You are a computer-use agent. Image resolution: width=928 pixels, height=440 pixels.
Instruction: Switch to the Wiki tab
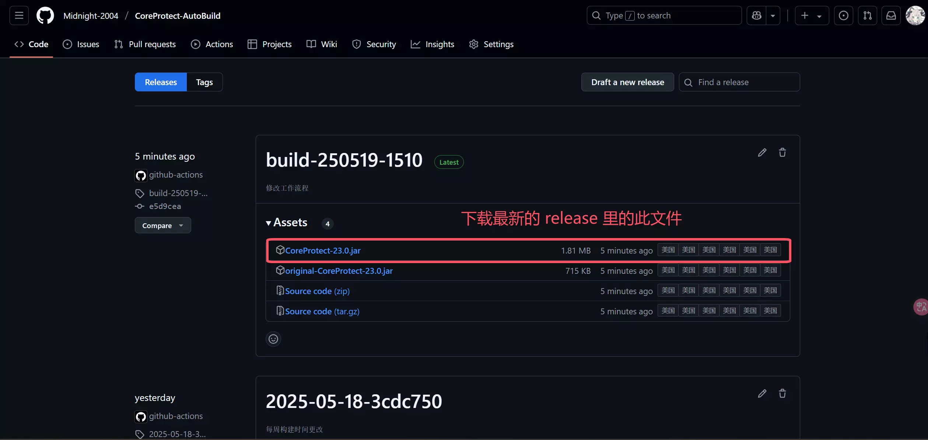(322, 44)
